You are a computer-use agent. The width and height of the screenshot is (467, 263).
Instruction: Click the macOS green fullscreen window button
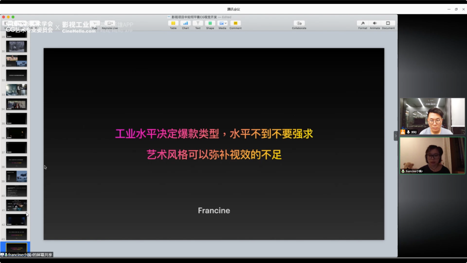[13, 17]
